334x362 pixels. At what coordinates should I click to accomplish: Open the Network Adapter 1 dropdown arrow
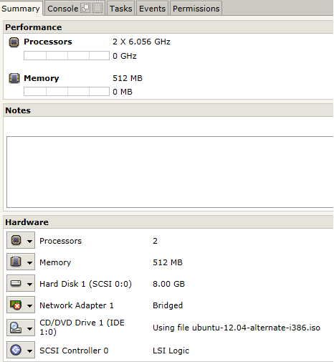[29, 306]
